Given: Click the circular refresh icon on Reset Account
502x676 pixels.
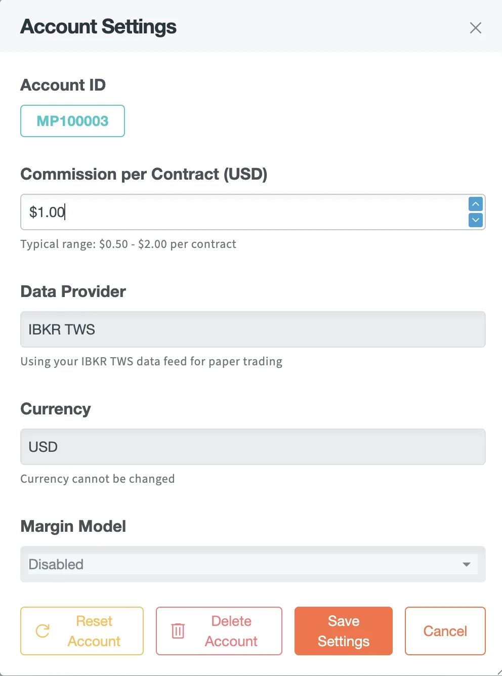Looking at the screenshot, I should [43, 631].
